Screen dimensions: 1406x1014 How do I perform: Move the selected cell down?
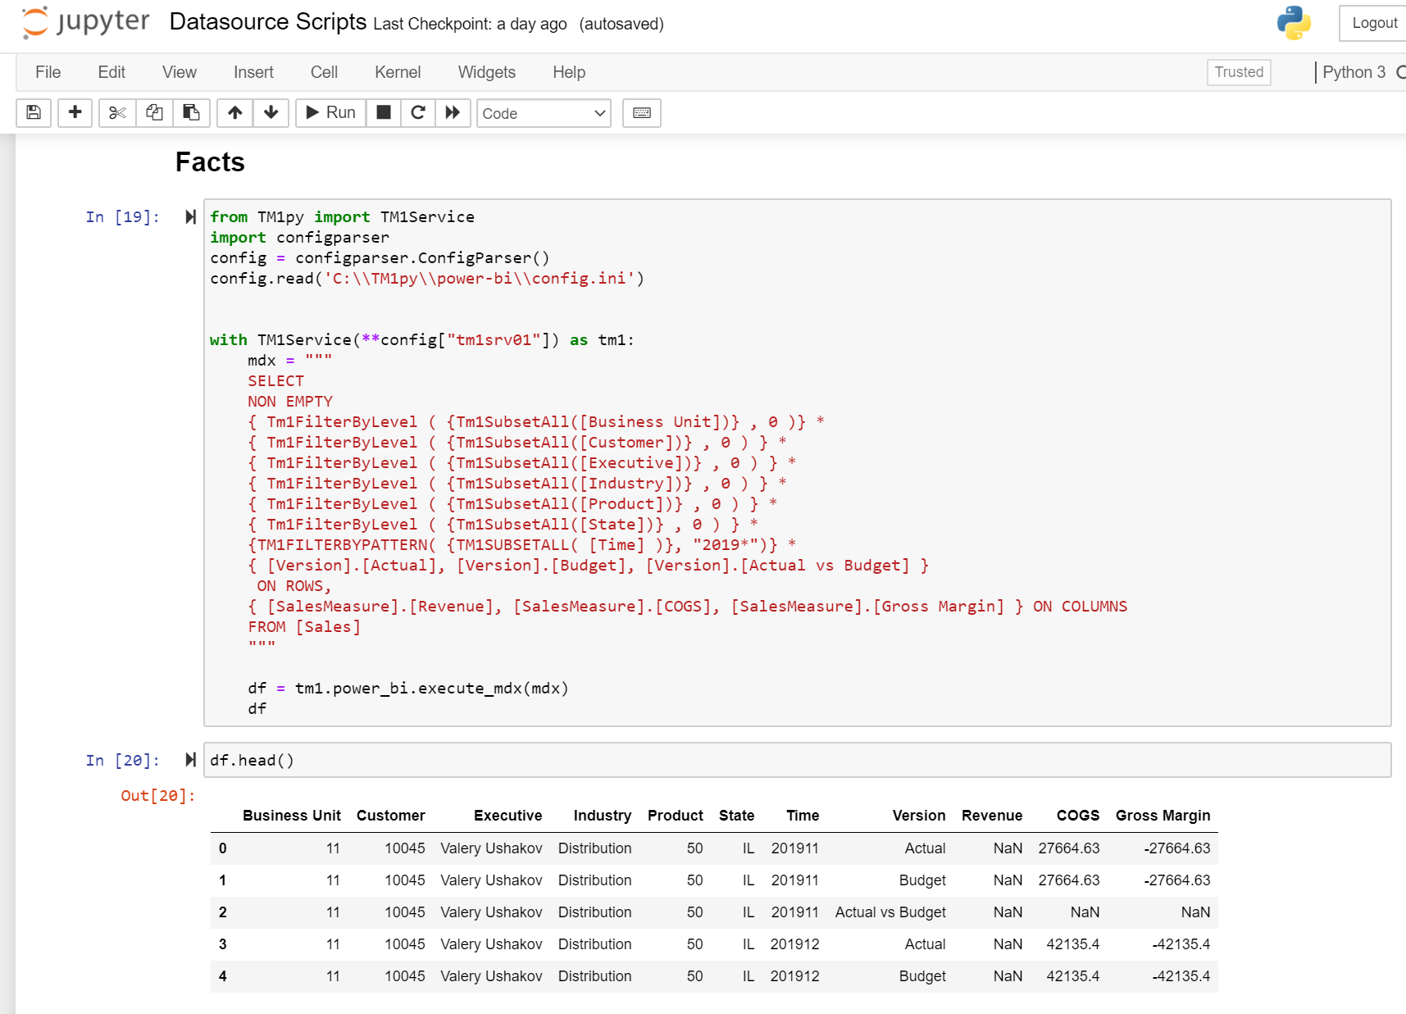pos(271,112)
